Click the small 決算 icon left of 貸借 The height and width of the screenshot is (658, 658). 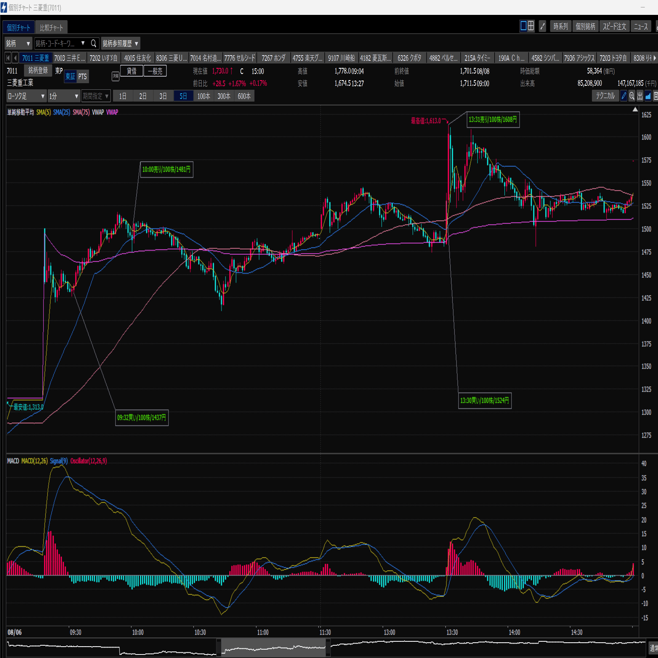[x=116, y=76]
